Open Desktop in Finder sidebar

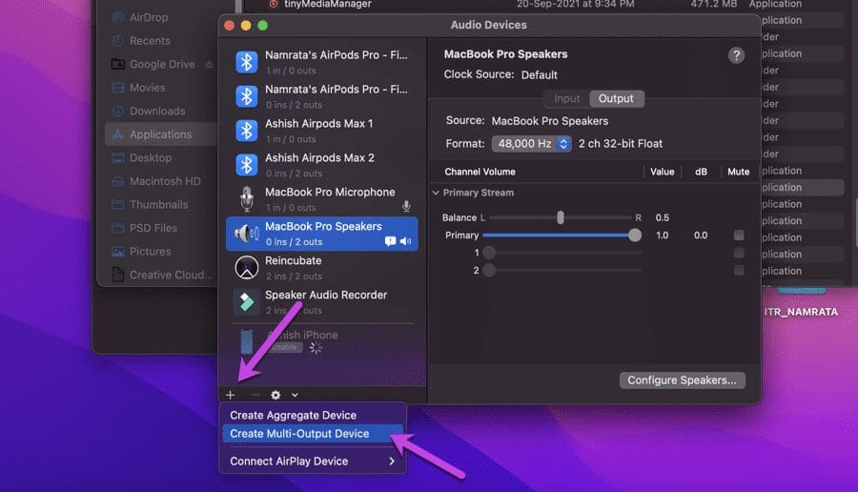(x=142, y=158)
